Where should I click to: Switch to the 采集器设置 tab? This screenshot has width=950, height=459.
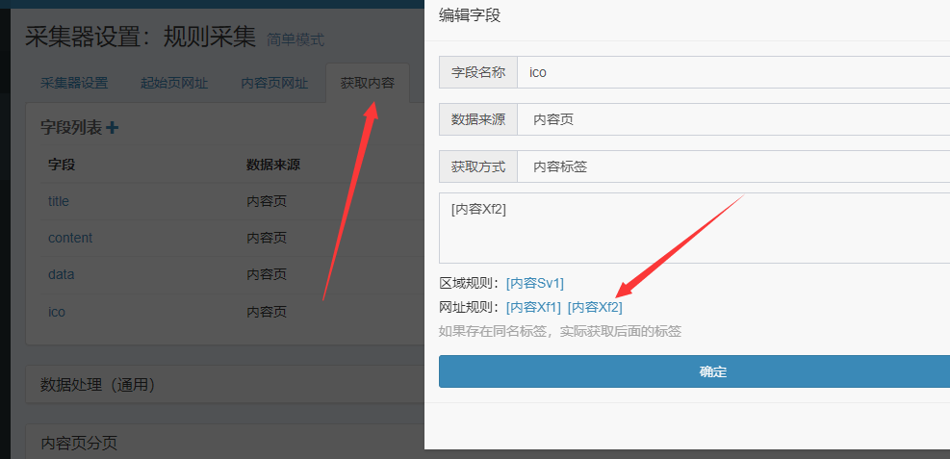point(74,83)
